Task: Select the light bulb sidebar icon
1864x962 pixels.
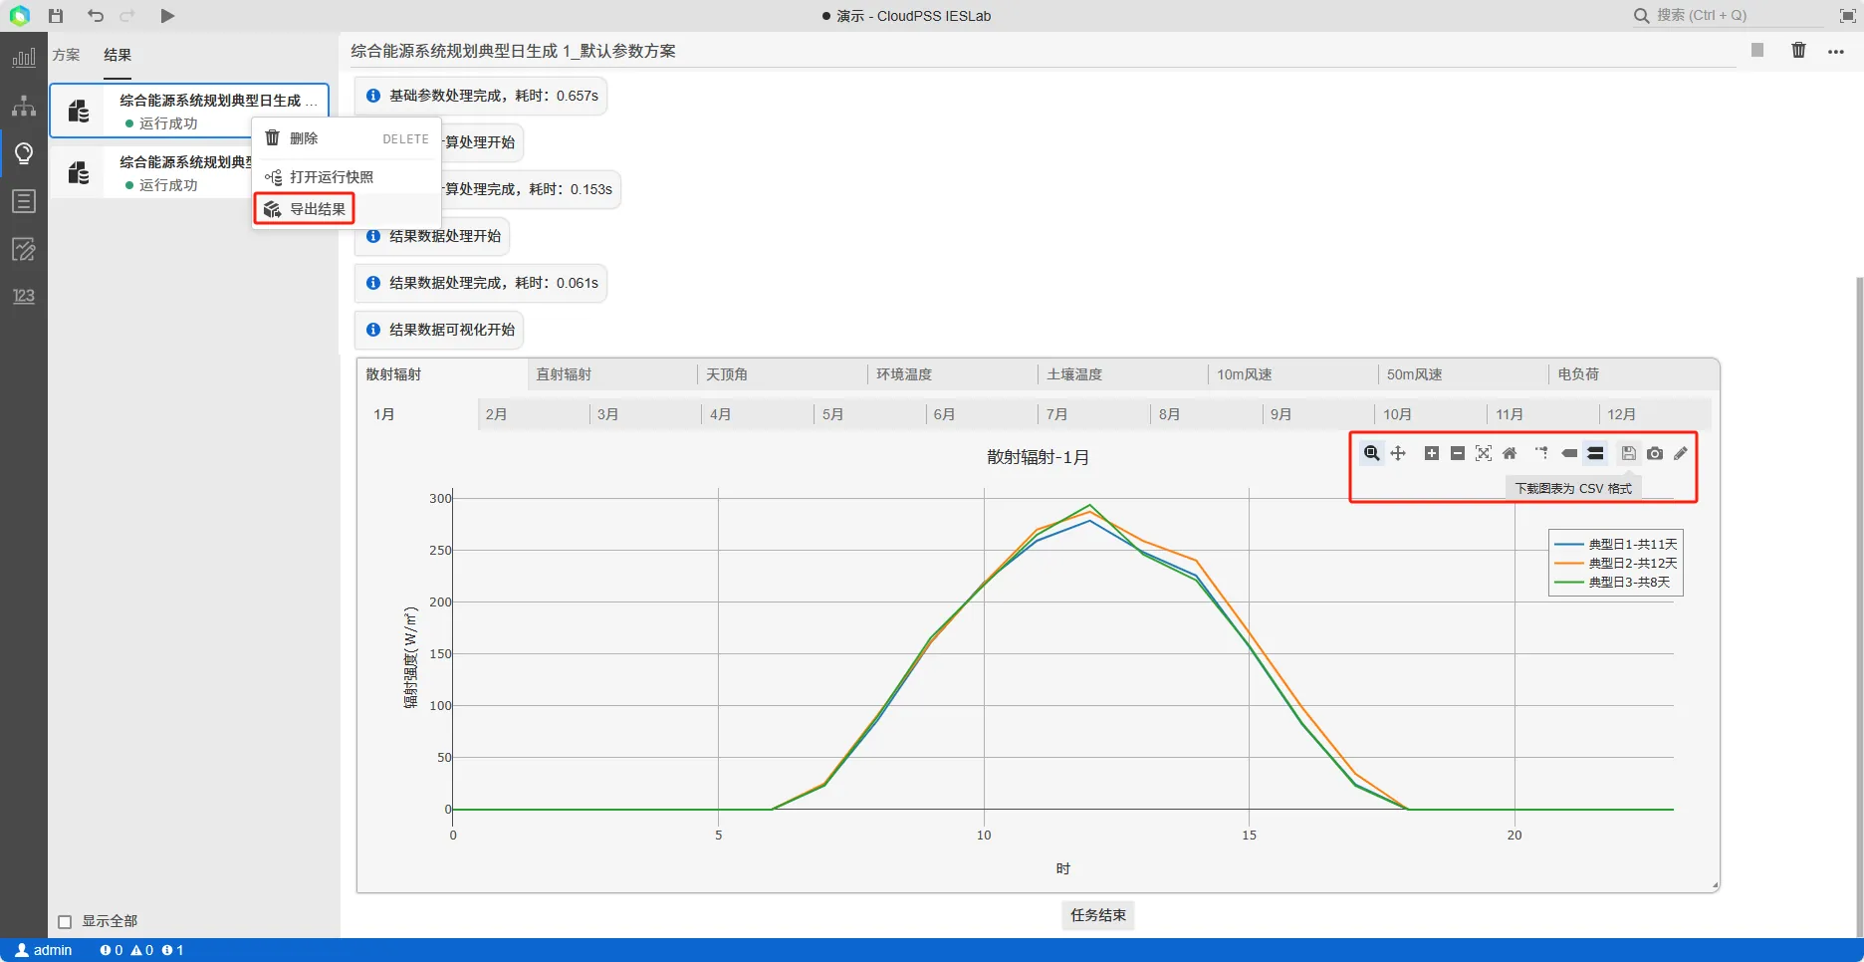Action: (x=24, y=153)
